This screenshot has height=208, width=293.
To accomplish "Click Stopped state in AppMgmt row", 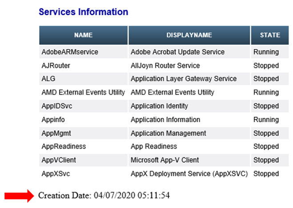I will coord(270,133).
